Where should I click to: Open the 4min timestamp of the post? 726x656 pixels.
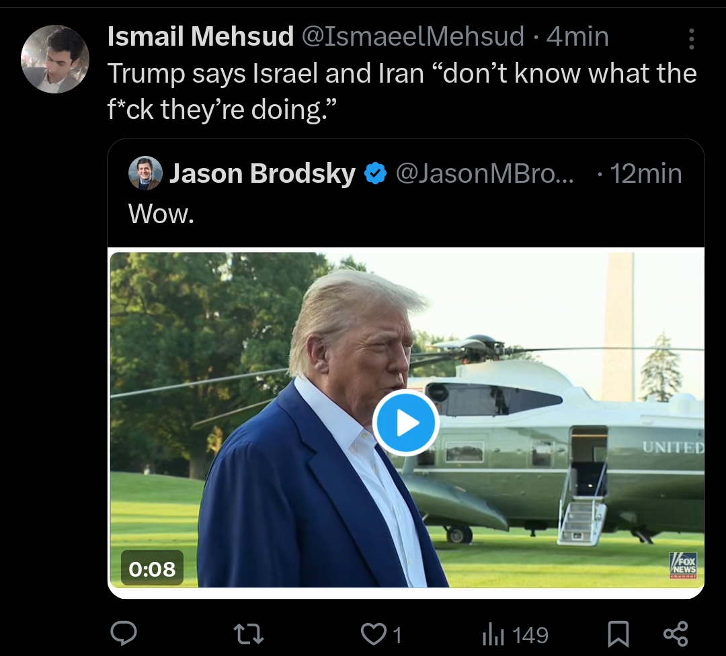click(x=577, y=36)
